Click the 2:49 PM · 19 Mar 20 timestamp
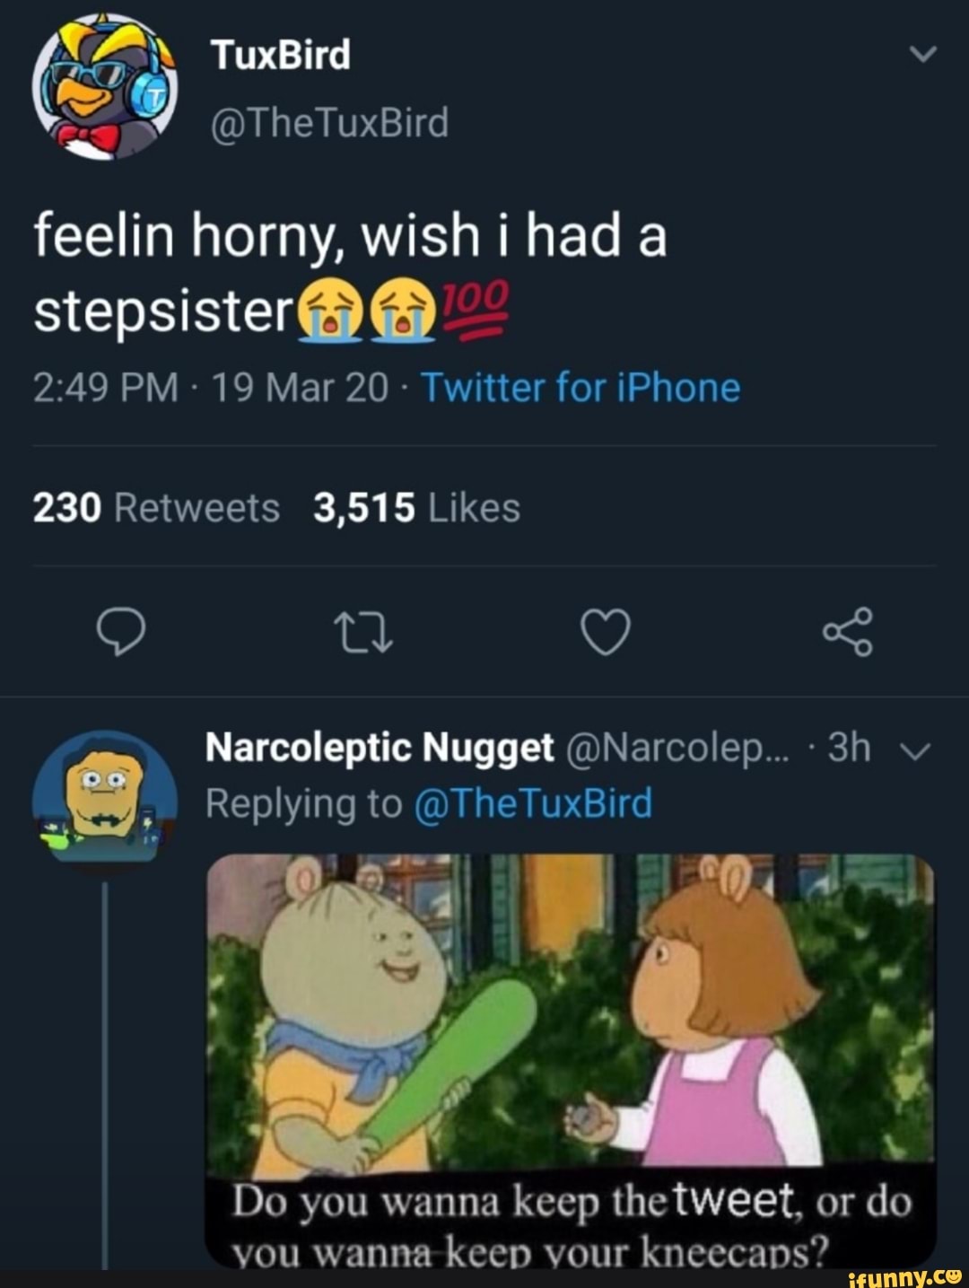The image size is (969, 1288). [x=212, y=388]
